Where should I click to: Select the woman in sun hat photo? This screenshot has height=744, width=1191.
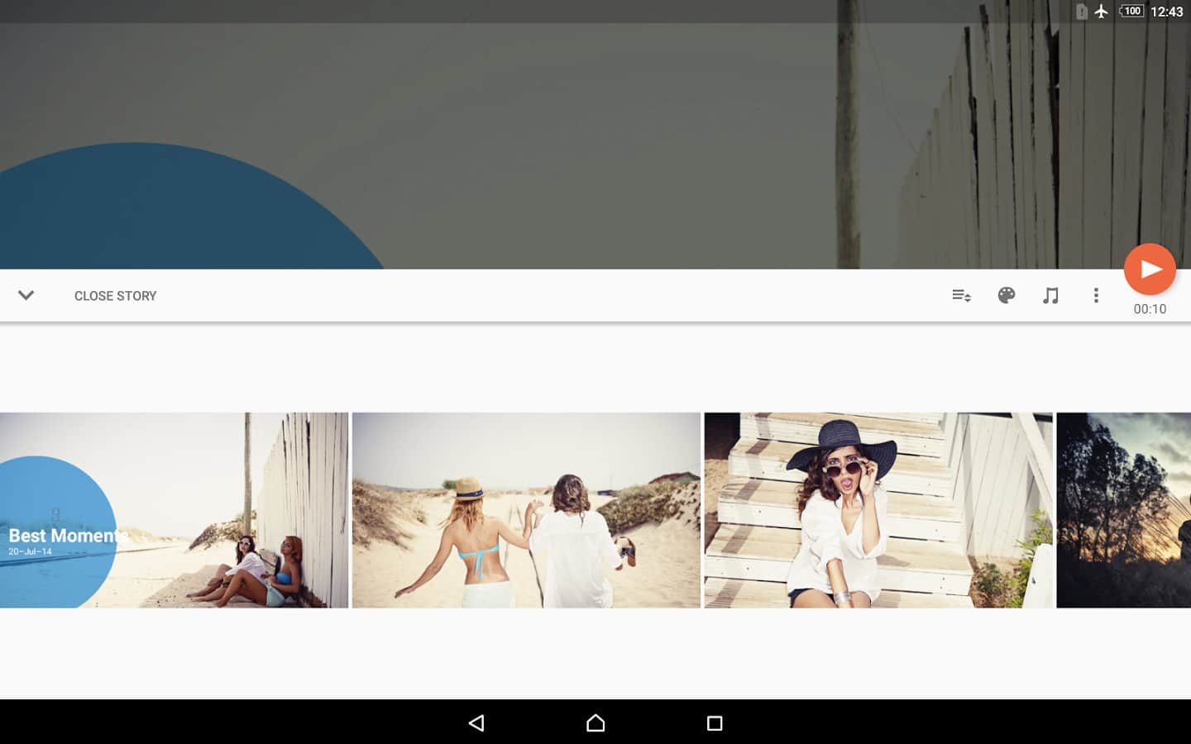pos(878,510)
